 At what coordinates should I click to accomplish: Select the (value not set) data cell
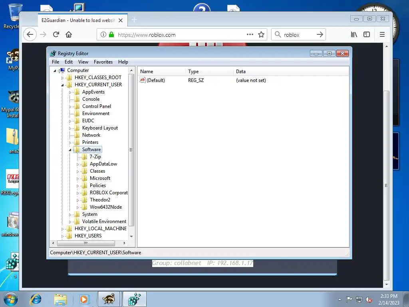pyautogui.click(x=251, y=80)
